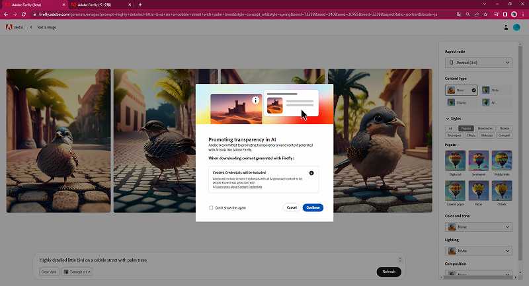Open the Color and tone dropdown

[x=478, y=227]
